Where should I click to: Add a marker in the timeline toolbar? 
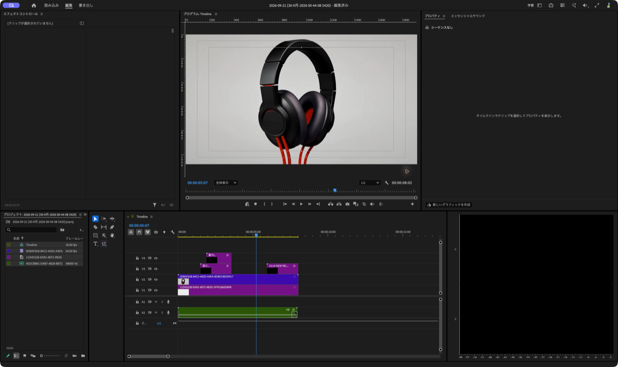pos(164,232)
